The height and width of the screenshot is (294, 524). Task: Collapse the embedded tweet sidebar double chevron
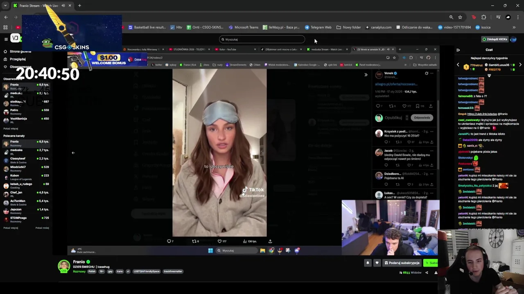(366, 75)
